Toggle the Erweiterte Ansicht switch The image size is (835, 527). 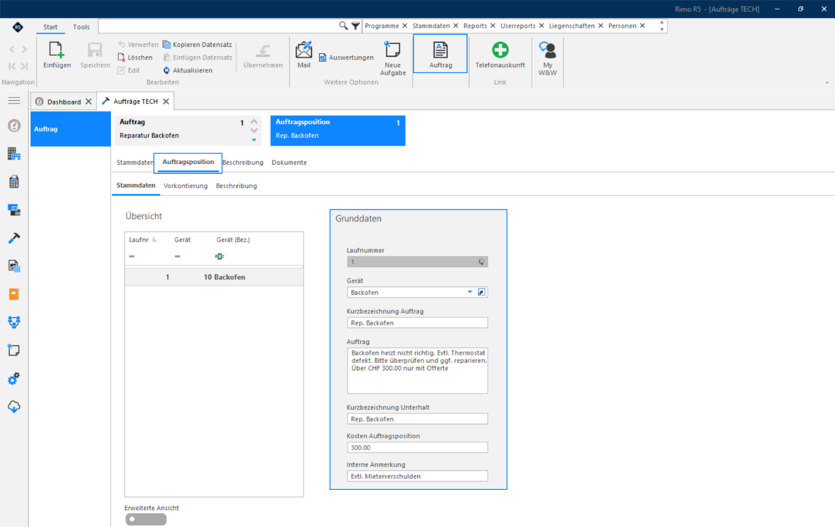[x=146, y=519]
